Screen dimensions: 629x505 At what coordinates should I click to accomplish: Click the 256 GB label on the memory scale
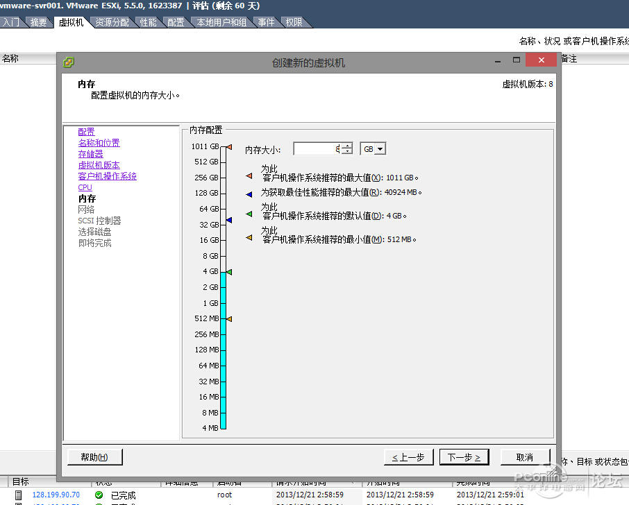tap(207, 178)
